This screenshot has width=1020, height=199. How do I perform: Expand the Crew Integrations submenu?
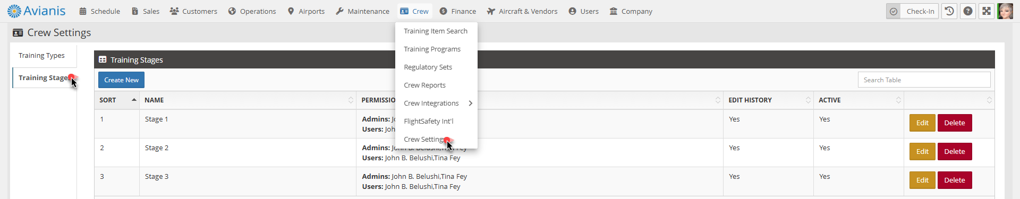point(436,103)
